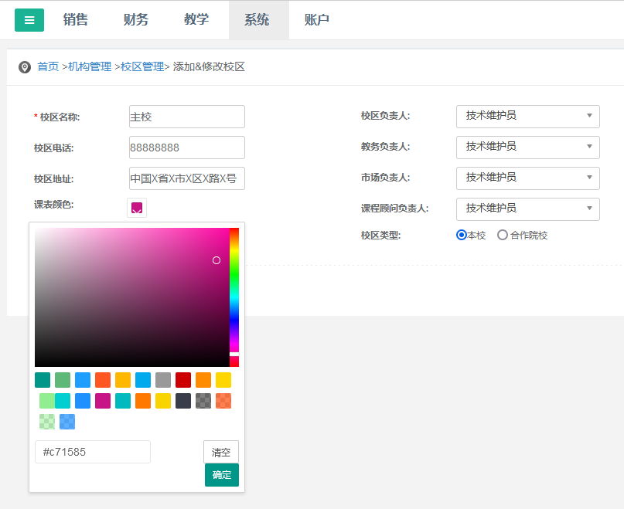
Task: Expand the 课程顾问负责人 dropdown
Action: click(527, 209)
